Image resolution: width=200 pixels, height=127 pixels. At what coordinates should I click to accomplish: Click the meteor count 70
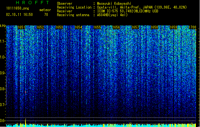[x=46, y=15]
